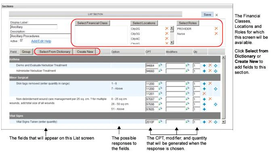Click Select Roles button
This screenshot has width=271, height=154.
click(x=188, y=23)
